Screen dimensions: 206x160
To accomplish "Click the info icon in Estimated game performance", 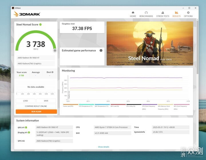I will click(101, 50).
